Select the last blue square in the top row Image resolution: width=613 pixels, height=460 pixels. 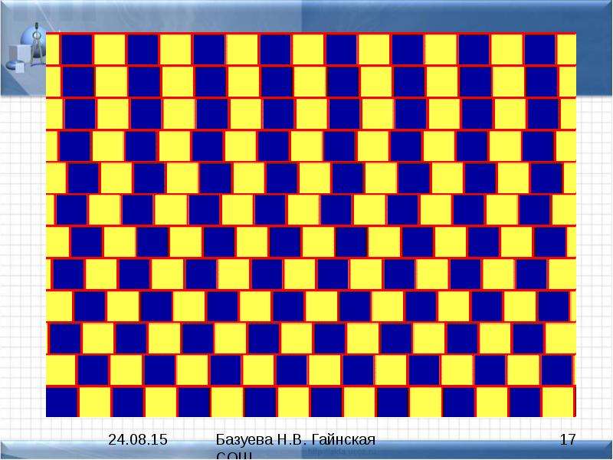[539, 49]
